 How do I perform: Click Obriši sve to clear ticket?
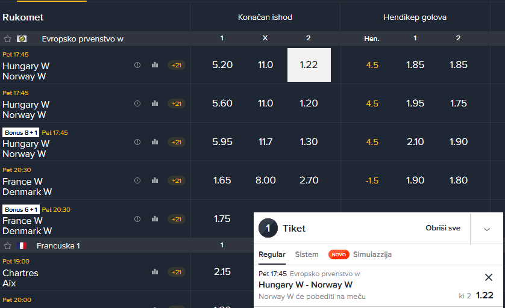(443, 228)
